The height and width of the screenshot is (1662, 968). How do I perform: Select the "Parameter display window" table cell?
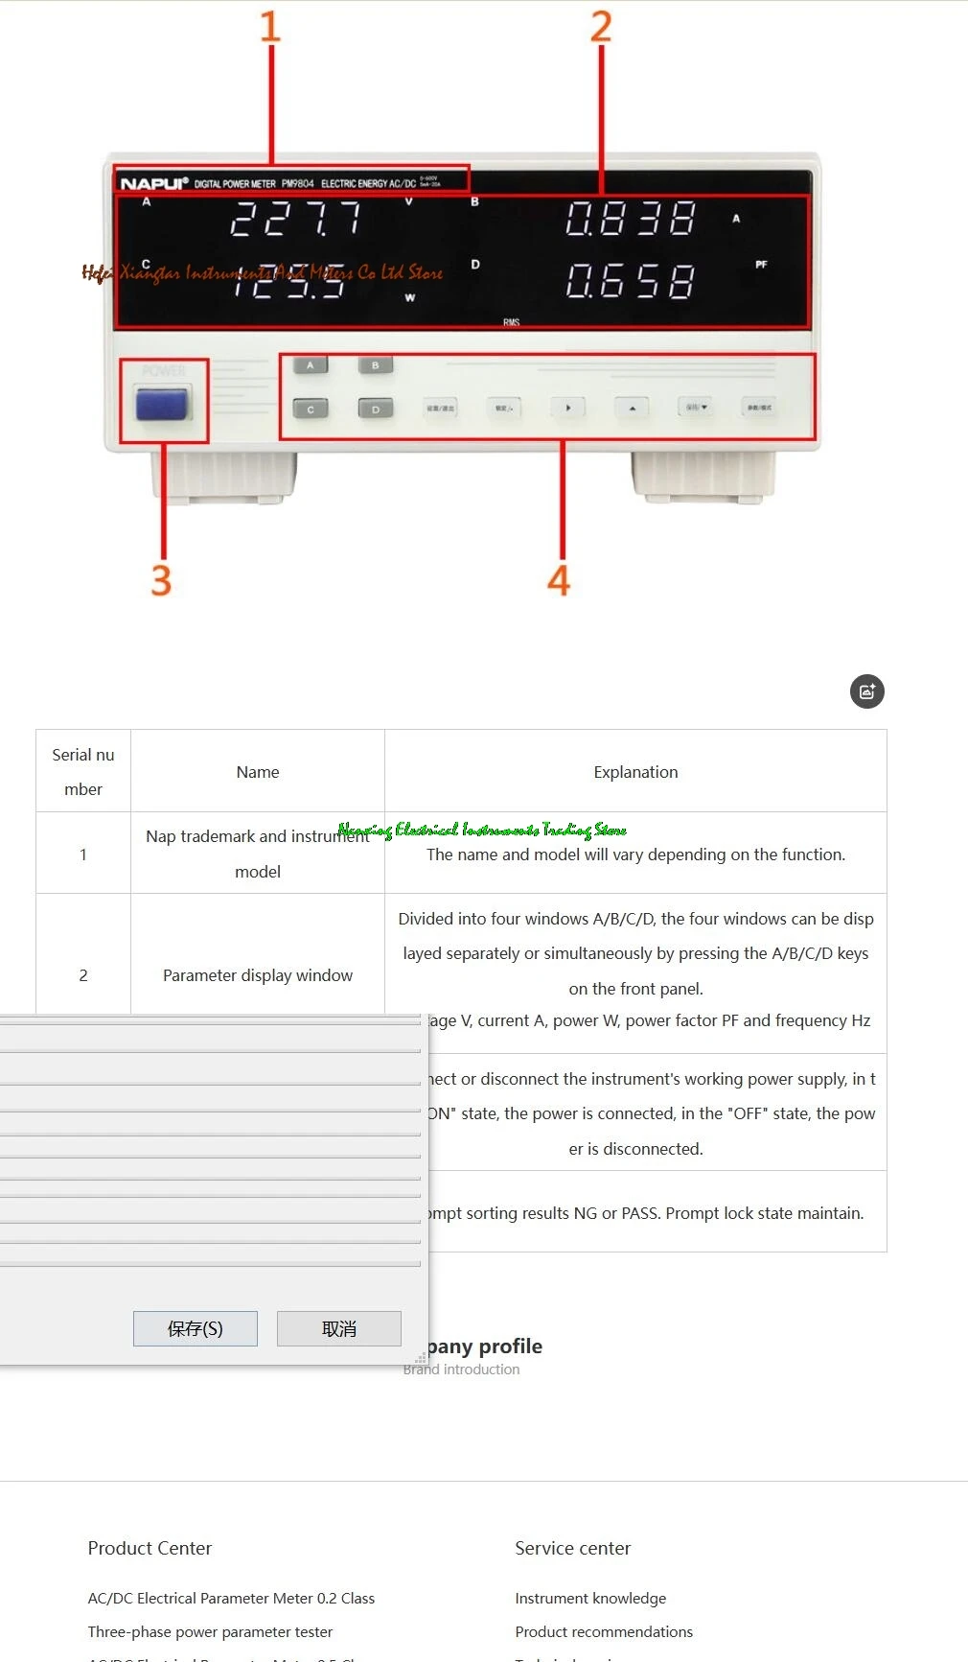tap(258, 975)
